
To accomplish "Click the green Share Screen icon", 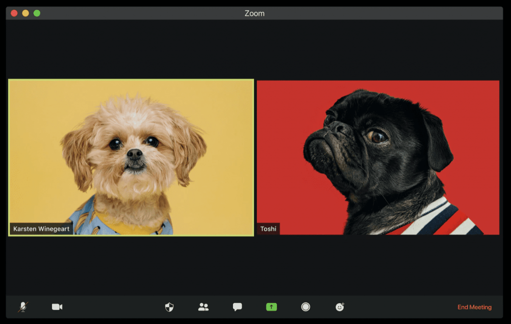I will point(271,307).
